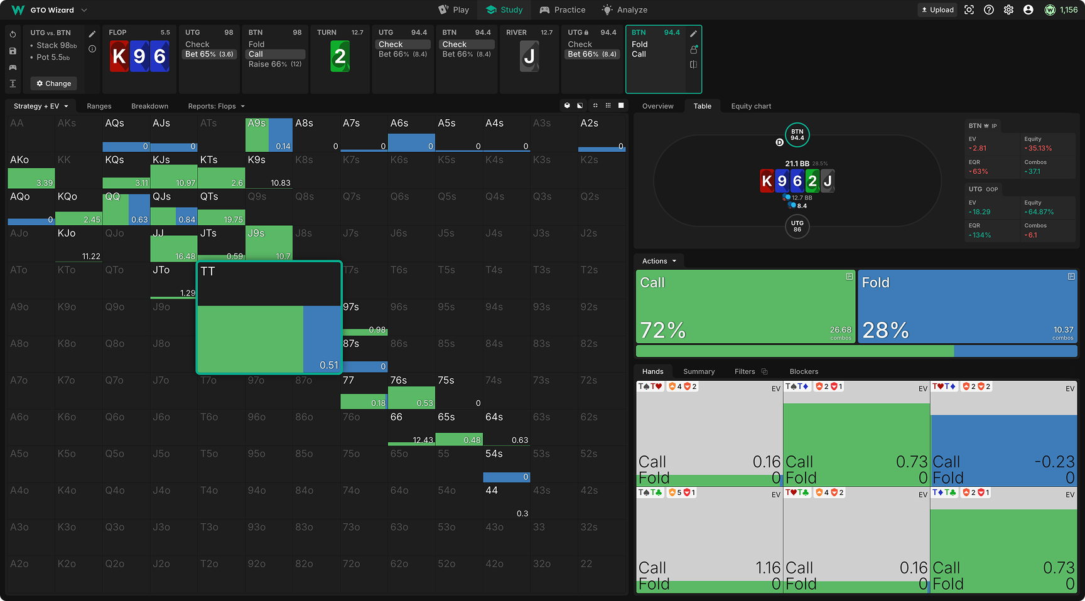The height and width of the screenshot is (601, 1085).
Task: Open the GTO Wizard dropdown chevron
Action: (x=84, y=10)
